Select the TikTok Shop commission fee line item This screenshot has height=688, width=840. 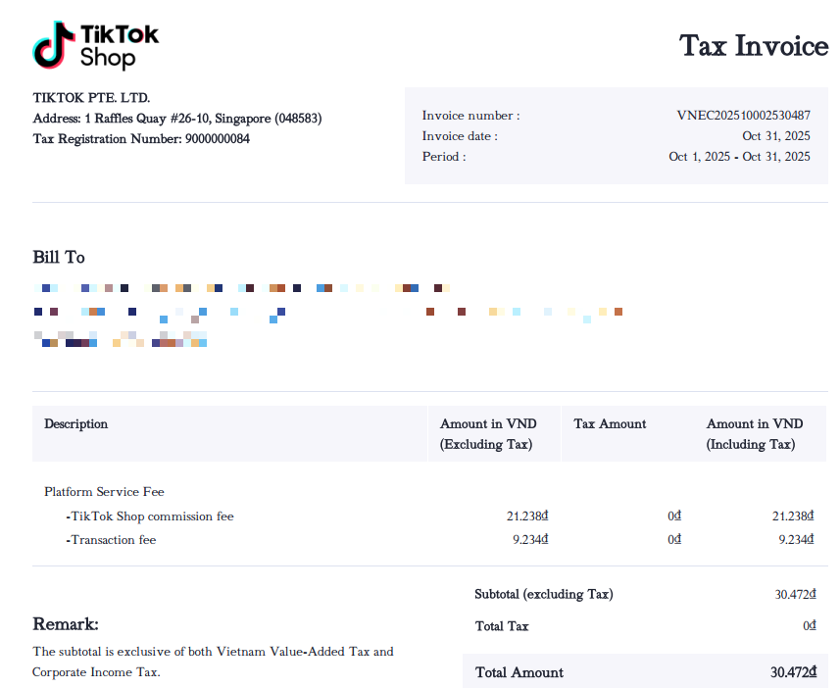pyautogui.click(x=150, y=516)
